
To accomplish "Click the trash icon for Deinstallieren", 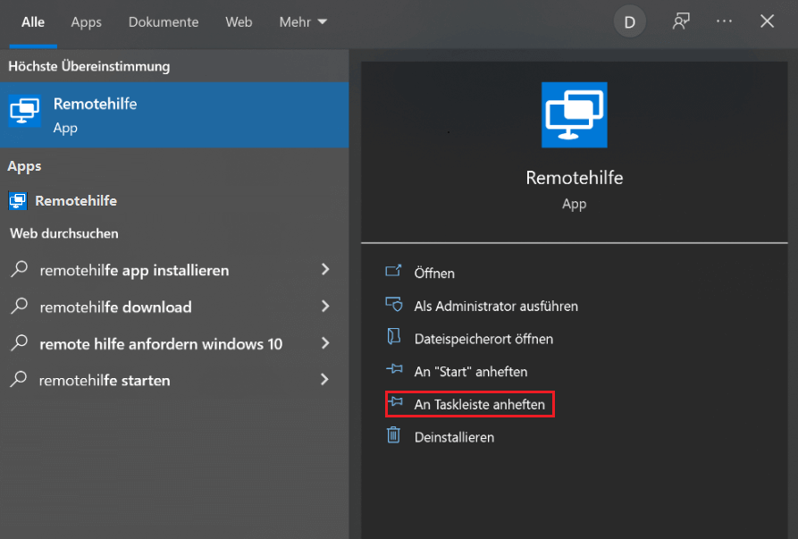I will pyautogui.click(x=393, y=435).
